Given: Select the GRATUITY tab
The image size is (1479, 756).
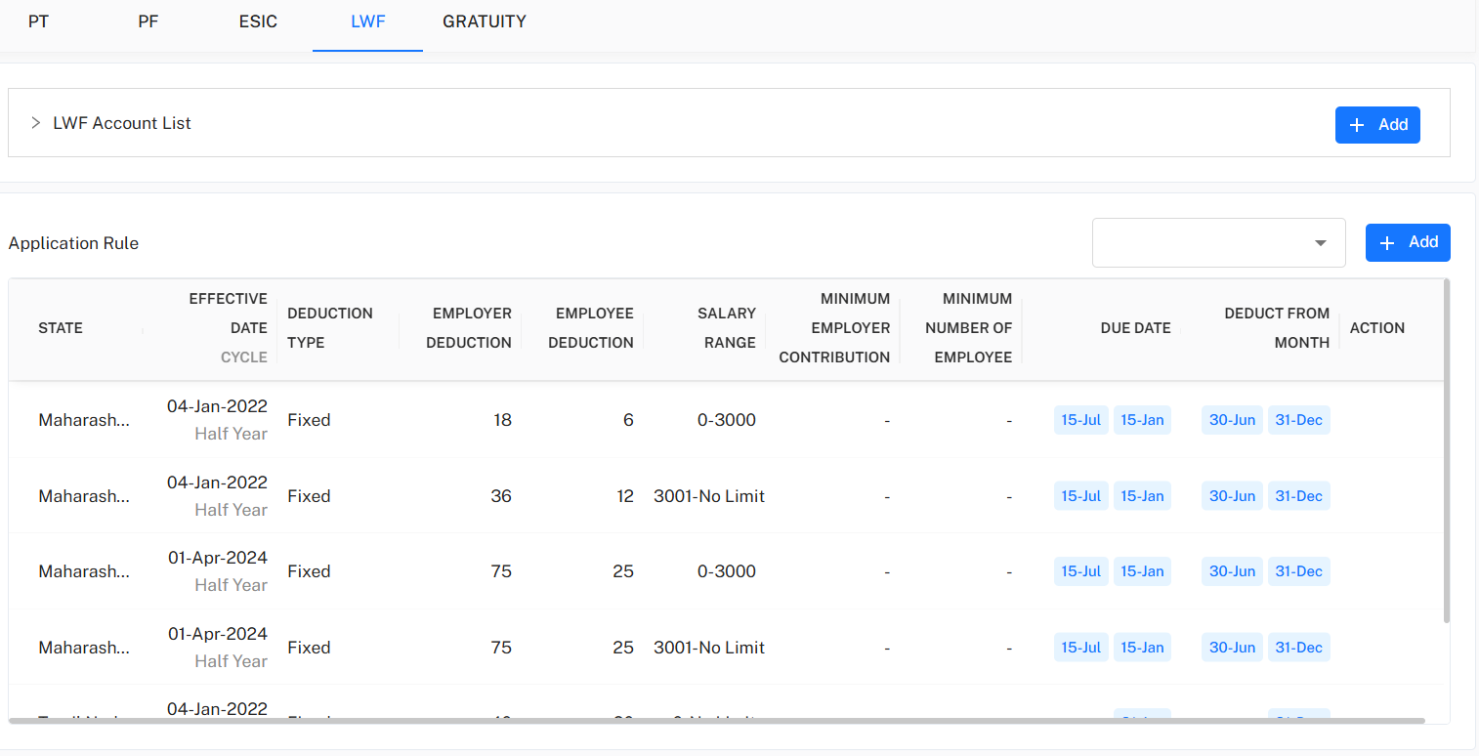Looking at the screenshot, I should coord(485,21).
